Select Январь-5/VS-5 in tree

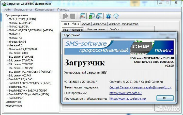tap(18, 42)
